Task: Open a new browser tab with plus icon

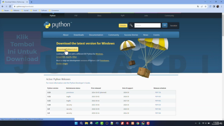Action: [31, 2]
